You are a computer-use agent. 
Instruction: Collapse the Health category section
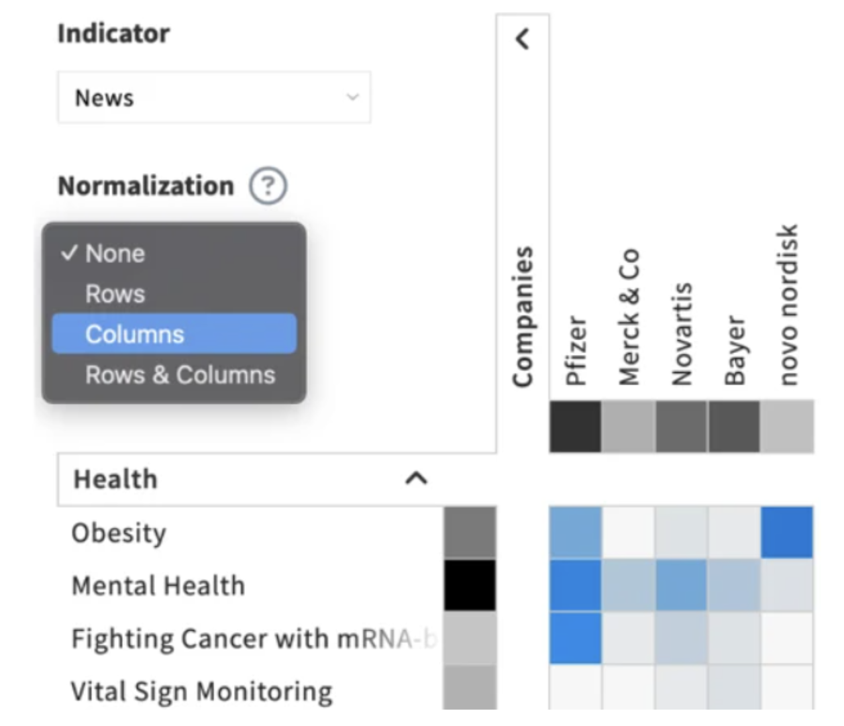[416, 478]
